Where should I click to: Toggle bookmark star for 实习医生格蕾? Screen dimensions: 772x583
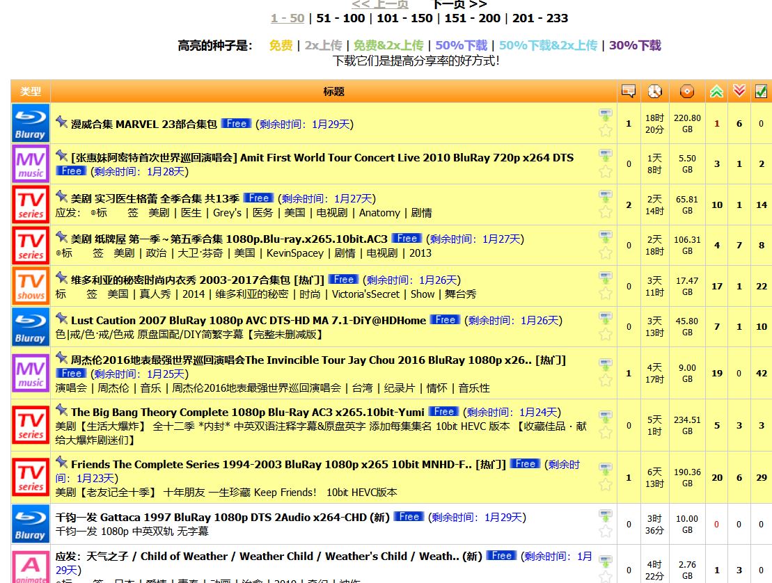[x=606, y=212]
